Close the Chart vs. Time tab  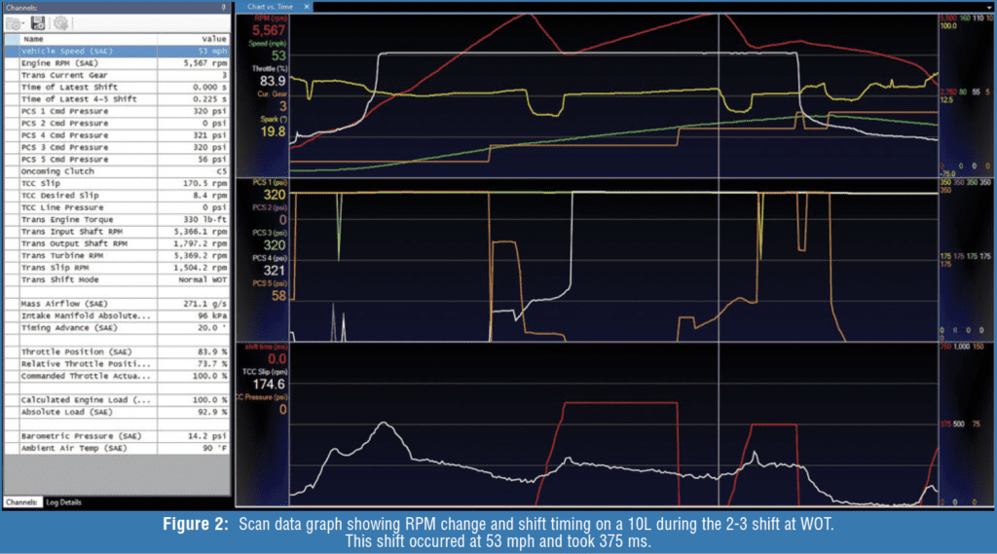(x=307, y=6)
